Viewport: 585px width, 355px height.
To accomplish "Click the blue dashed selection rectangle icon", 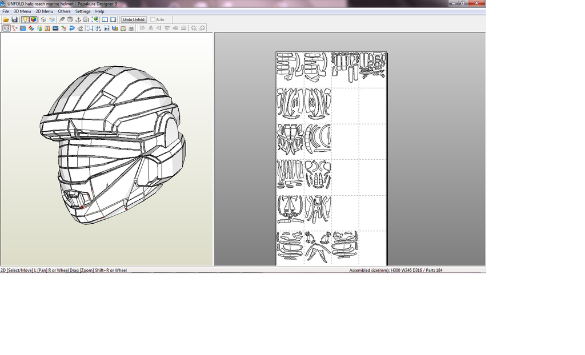I will coord(90,28).
